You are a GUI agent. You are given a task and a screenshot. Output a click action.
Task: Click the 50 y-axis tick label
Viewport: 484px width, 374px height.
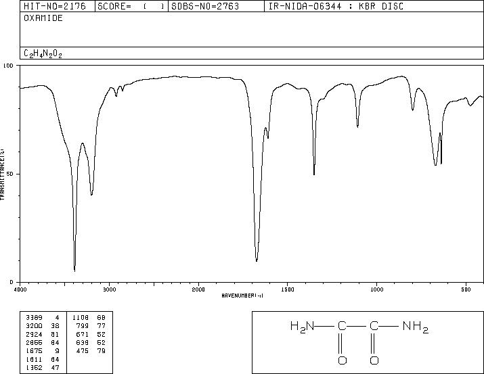click(11, 174)
